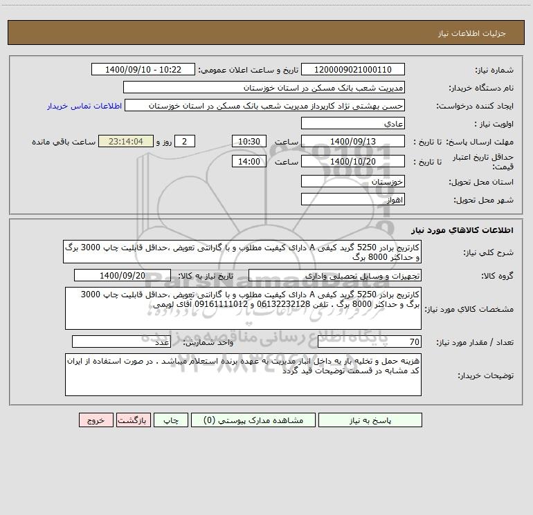Click the مشخصات کالای مورد نیاز textarea
Viewport: 533px width, 515px height.
coord(243,308)
